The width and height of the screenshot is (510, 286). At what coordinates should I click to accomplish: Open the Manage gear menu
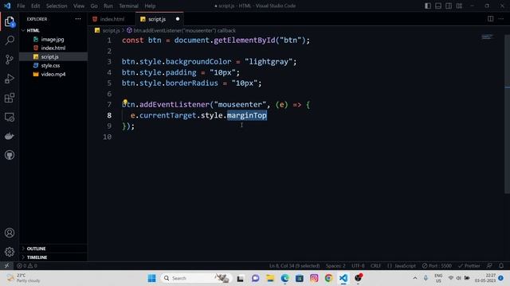(10, 252)
